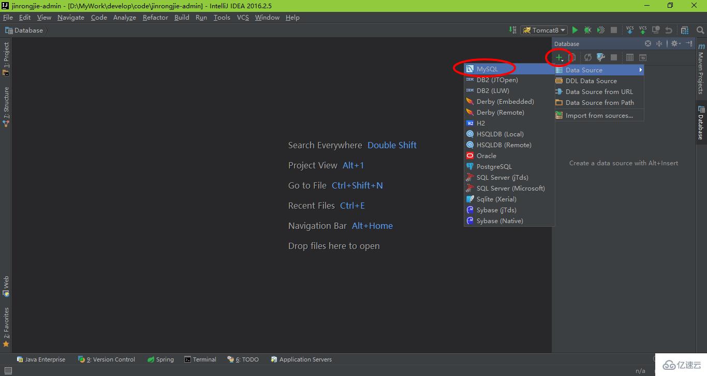
Task: Choose Data Source from URL
Action: (x=599, y=91)
